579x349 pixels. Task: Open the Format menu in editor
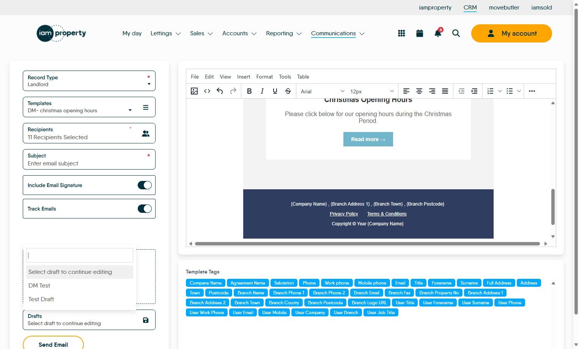pos(264,77)
